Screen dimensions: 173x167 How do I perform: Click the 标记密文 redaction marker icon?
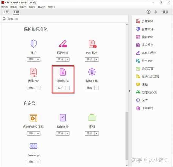63,44
